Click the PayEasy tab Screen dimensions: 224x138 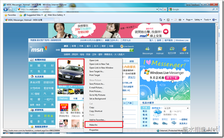tap(64, 98)
